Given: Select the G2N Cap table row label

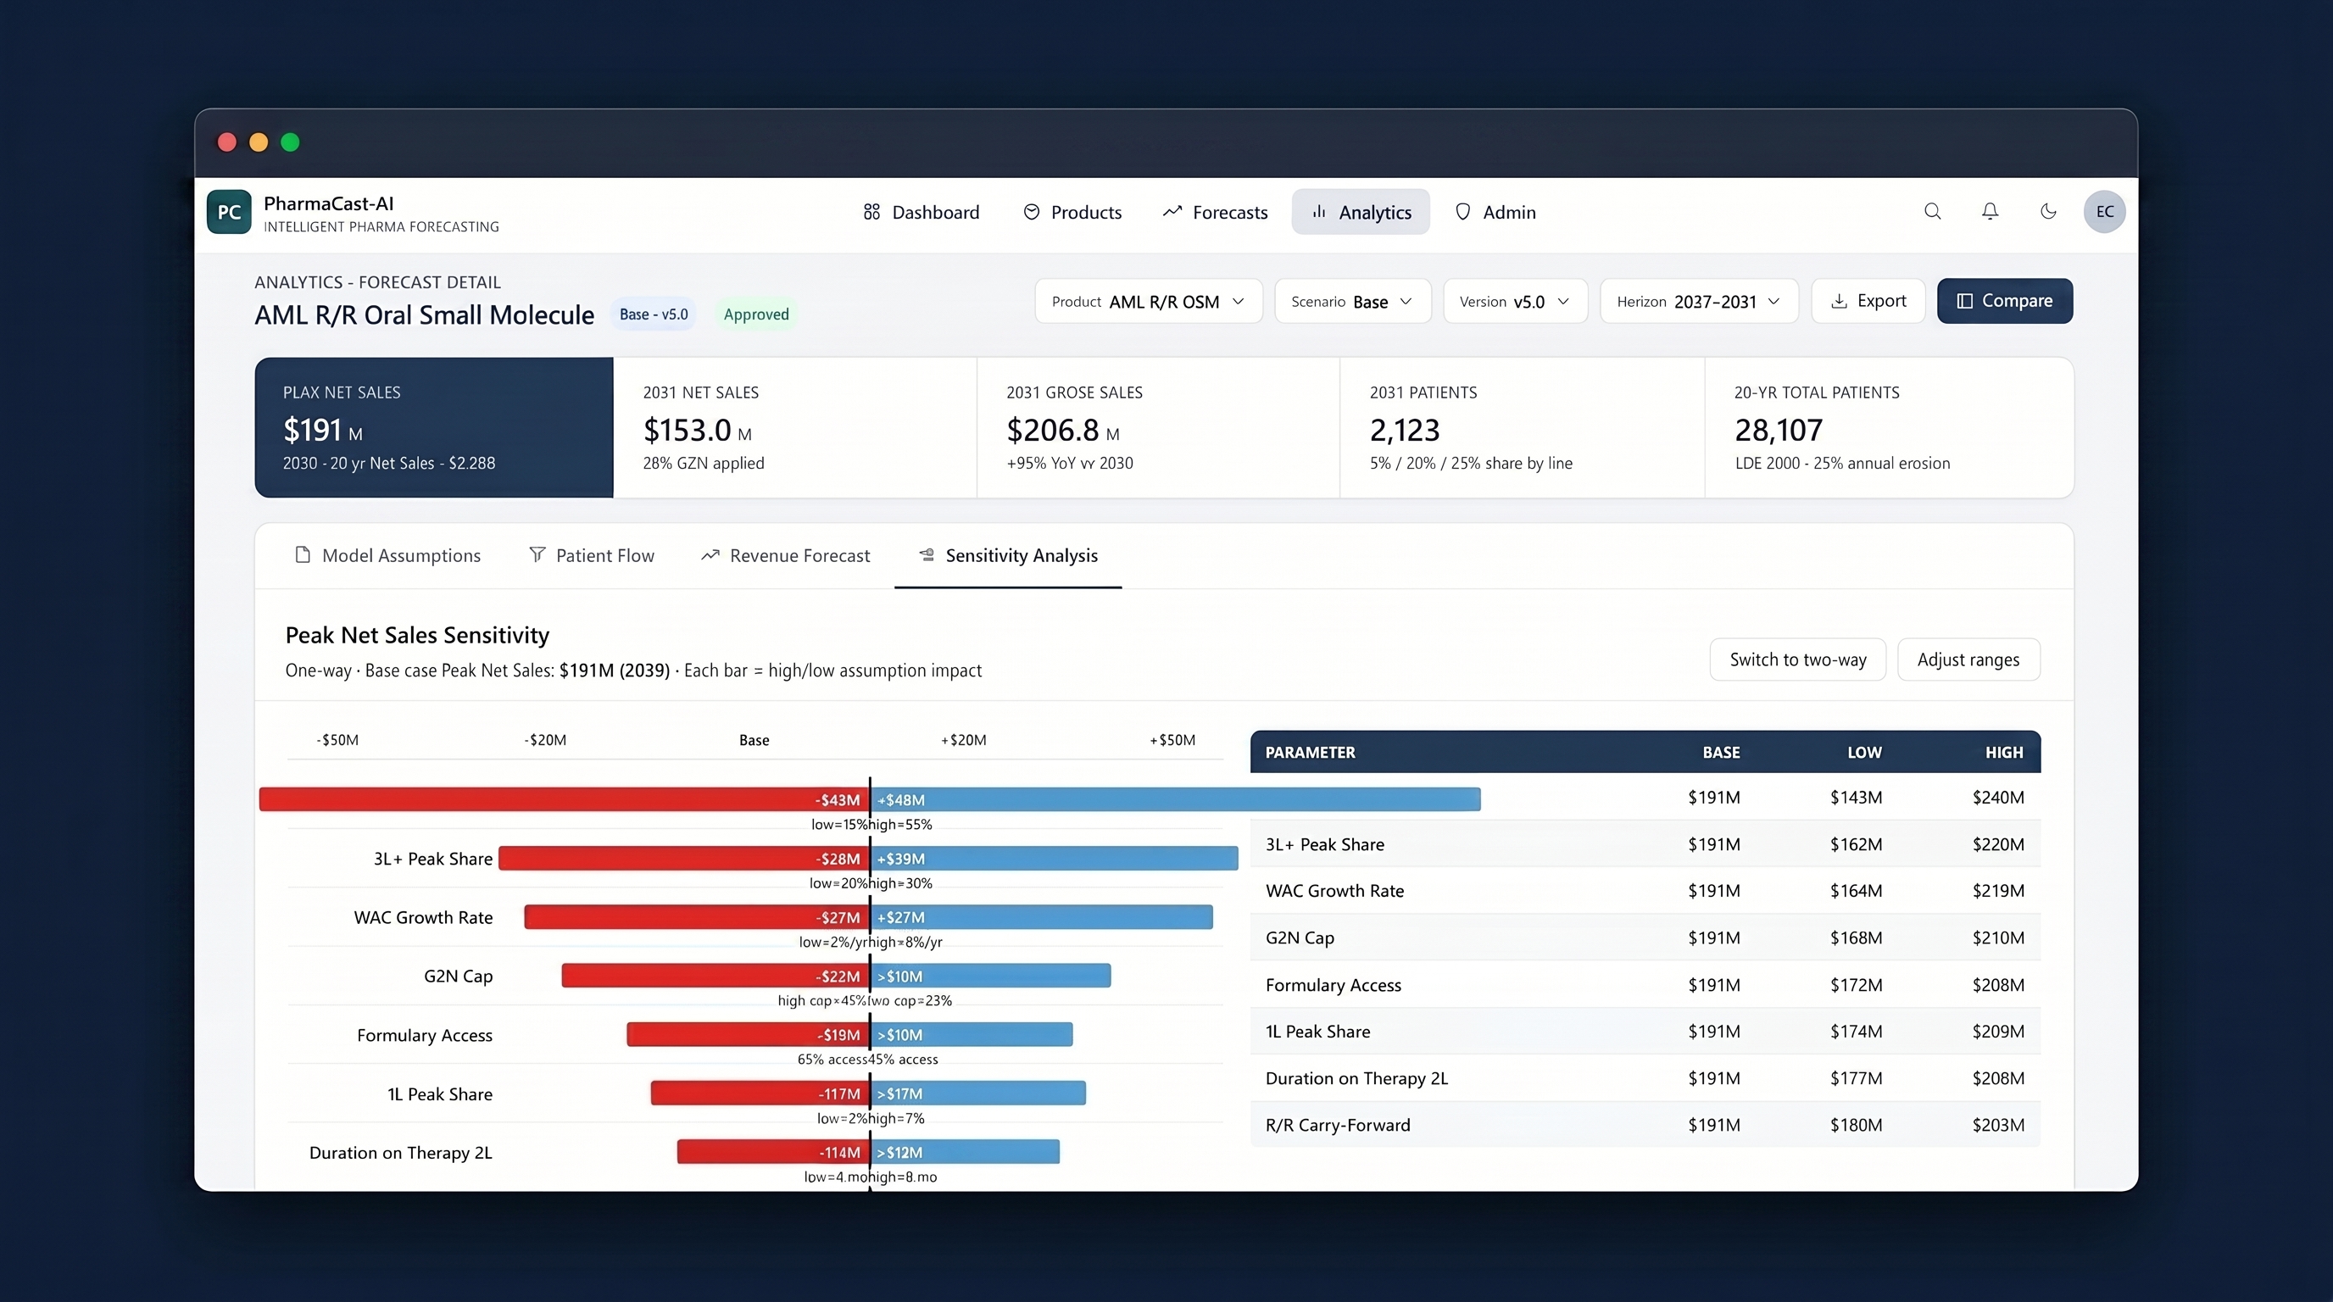Looking at the screenshot, I should click(x=1300, y=938).
